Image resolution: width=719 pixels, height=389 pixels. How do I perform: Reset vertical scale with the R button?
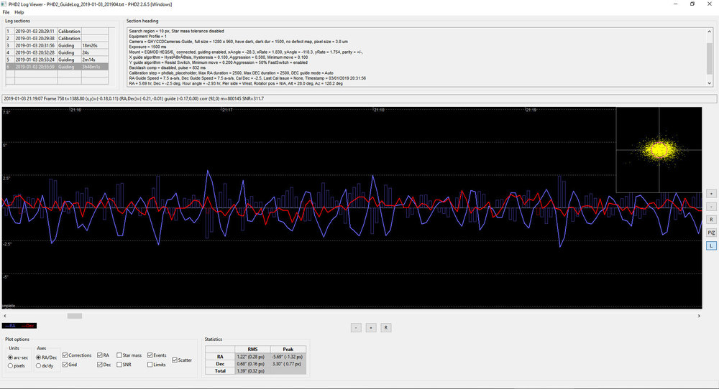click(711, 220)
